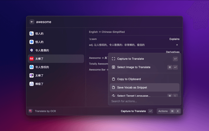Click the English → Chinese-Simplified label

pos(107,32)
